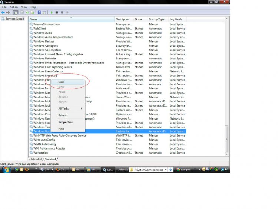Choose Help in the context menu
Screen dimensions: 278x209
tap(68, 129)
